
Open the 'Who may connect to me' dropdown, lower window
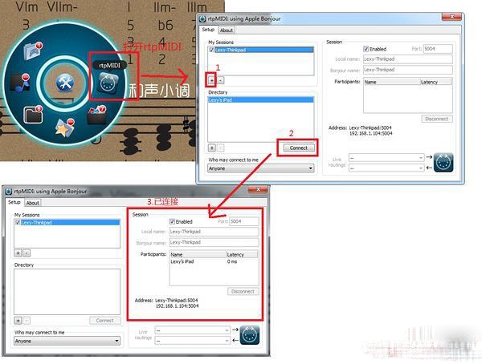67,341
